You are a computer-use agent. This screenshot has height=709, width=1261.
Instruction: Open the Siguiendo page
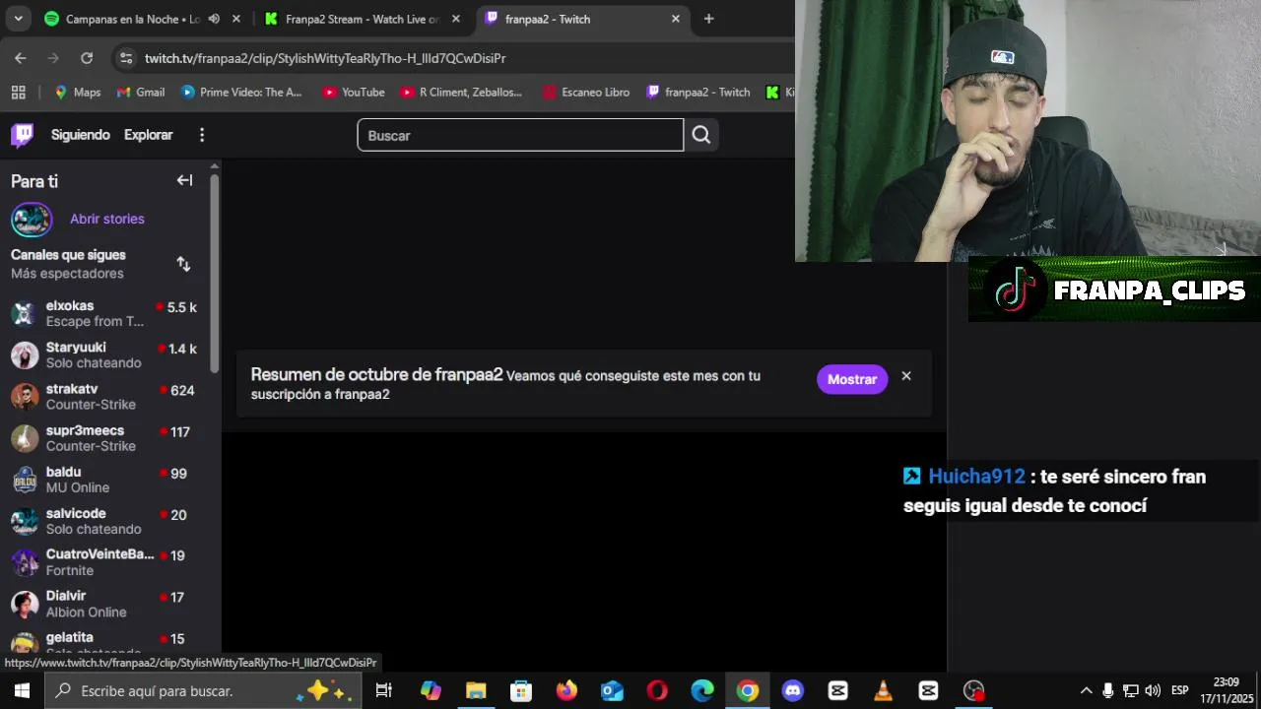81,135
